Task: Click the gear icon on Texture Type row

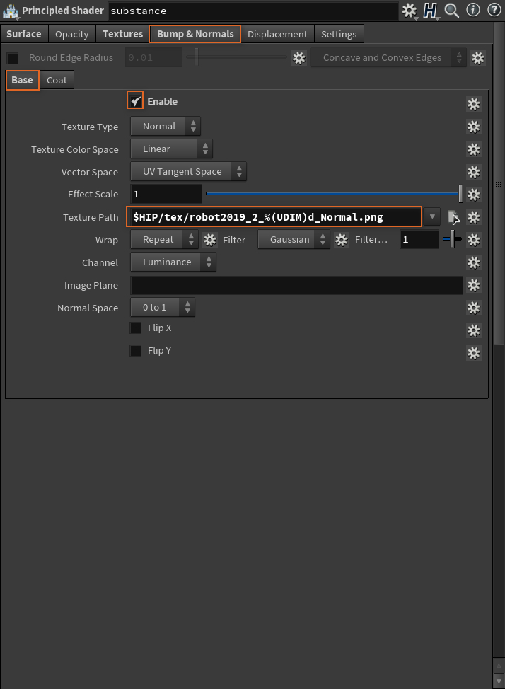Action: [473, 127]
